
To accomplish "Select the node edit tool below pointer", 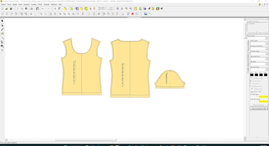I will pos(2,25).
